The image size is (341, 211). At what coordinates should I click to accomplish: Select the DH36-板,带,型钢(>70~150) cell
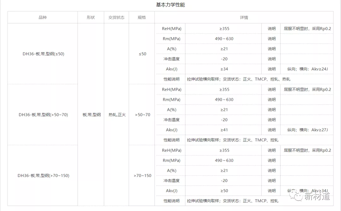43,175
